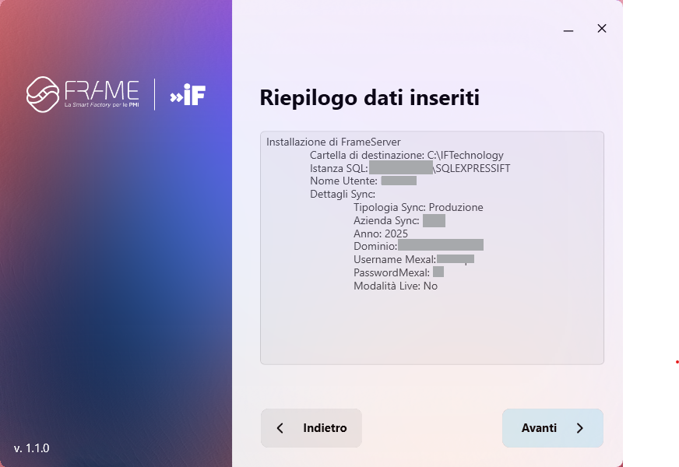Click the right chevron arrow on Avanti
This screenshot has height=467, width=679.
point(580,428)
